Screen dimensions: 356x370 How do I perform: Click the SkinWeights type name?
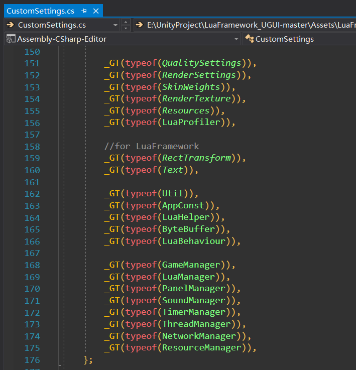tap(191, 87)
